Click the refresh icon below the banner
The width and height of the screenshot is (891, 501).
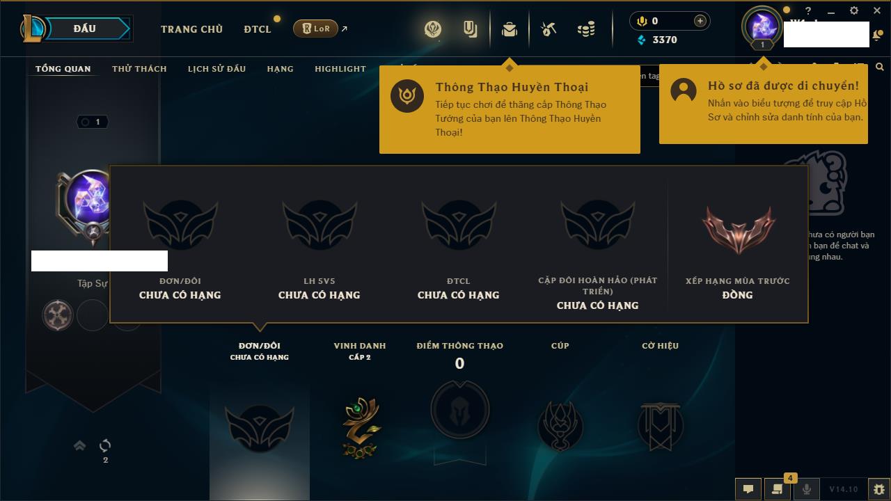105,445
